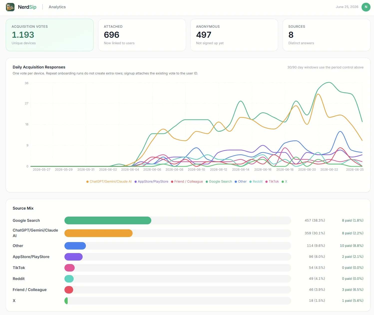This screenshot has height=315, width=374.
Task: Open the Analytics section label
Action: tap(57, 7)
